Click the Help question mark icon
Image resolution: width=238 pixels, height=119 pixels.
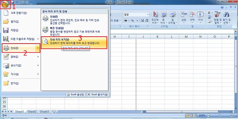click(x=222, y=7)
